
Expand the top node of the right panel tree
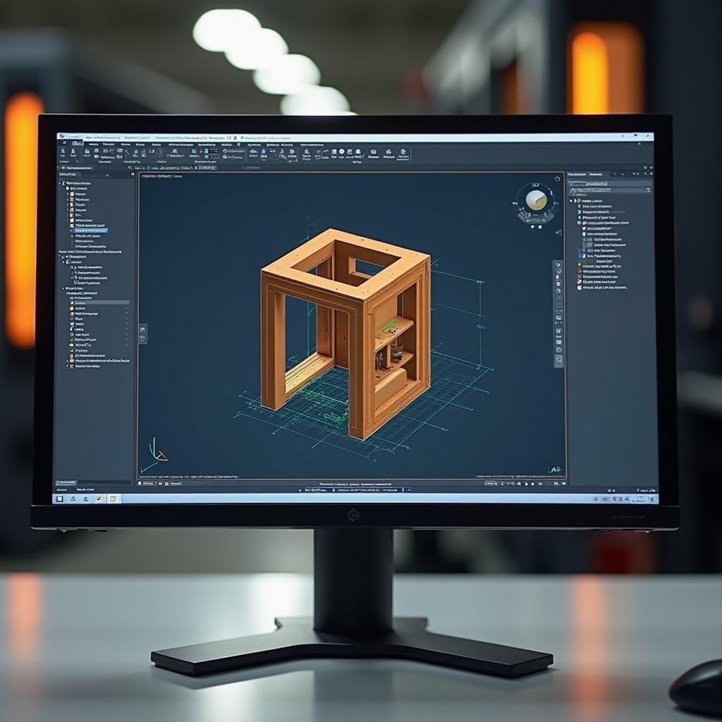coord(571,201)
